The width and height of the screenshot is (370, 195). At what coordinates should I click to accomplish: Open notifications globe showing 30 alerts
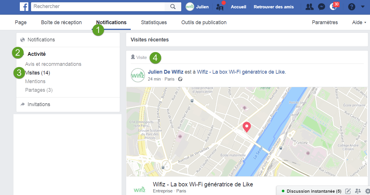[333, 7]
